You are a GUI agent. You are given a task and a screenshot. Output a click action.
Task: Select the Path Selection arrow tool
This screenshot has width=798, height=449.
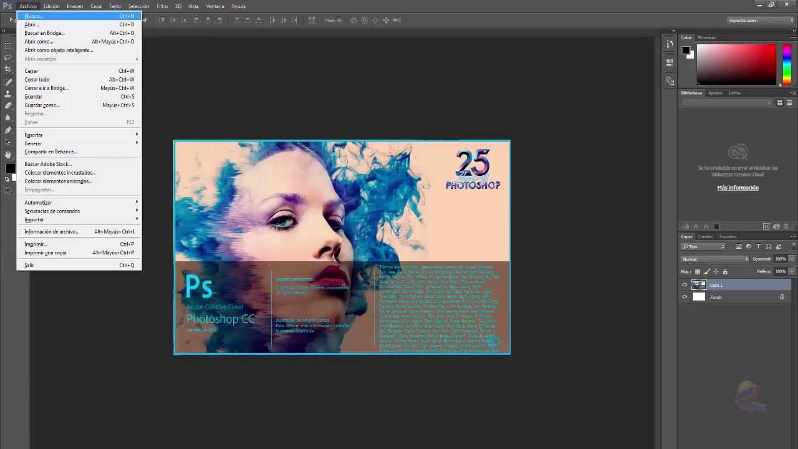tap(8, 142)
